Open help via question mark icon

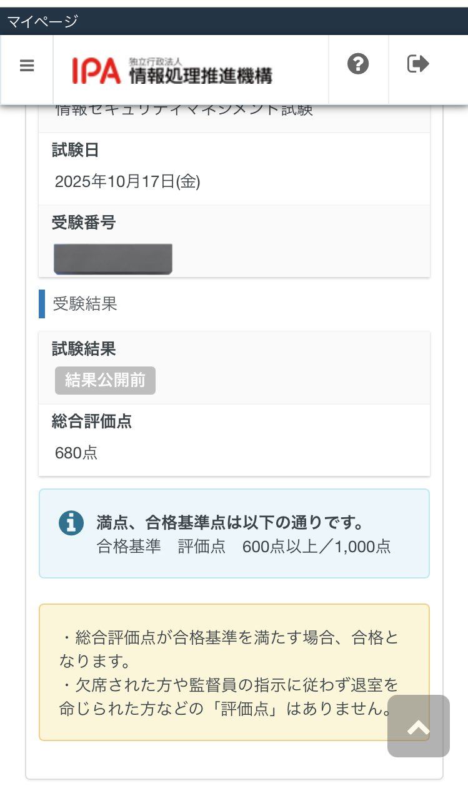(x=358, y=64)
